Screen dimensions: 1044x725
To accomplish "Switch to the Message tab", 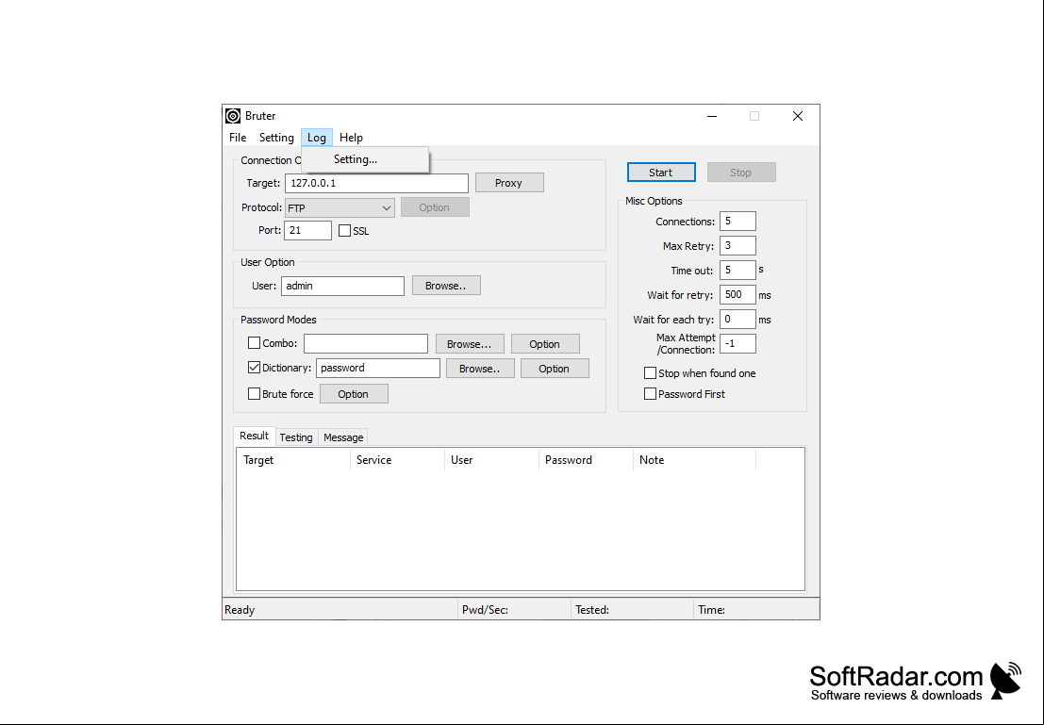I will (343, 437).
